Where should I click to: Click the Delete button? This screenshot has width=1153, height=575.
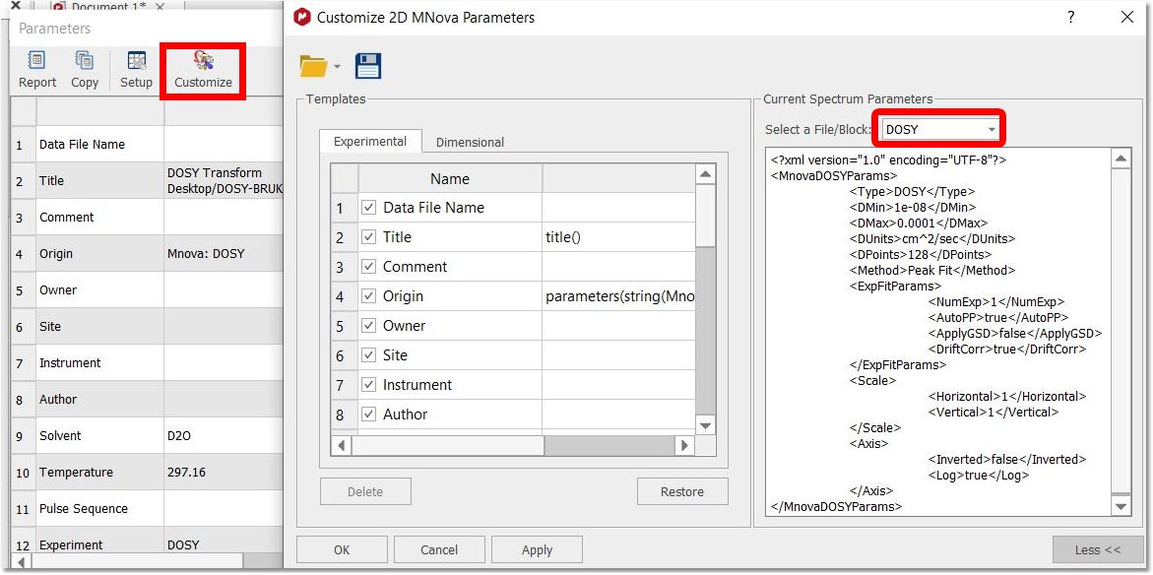point(365,491)
